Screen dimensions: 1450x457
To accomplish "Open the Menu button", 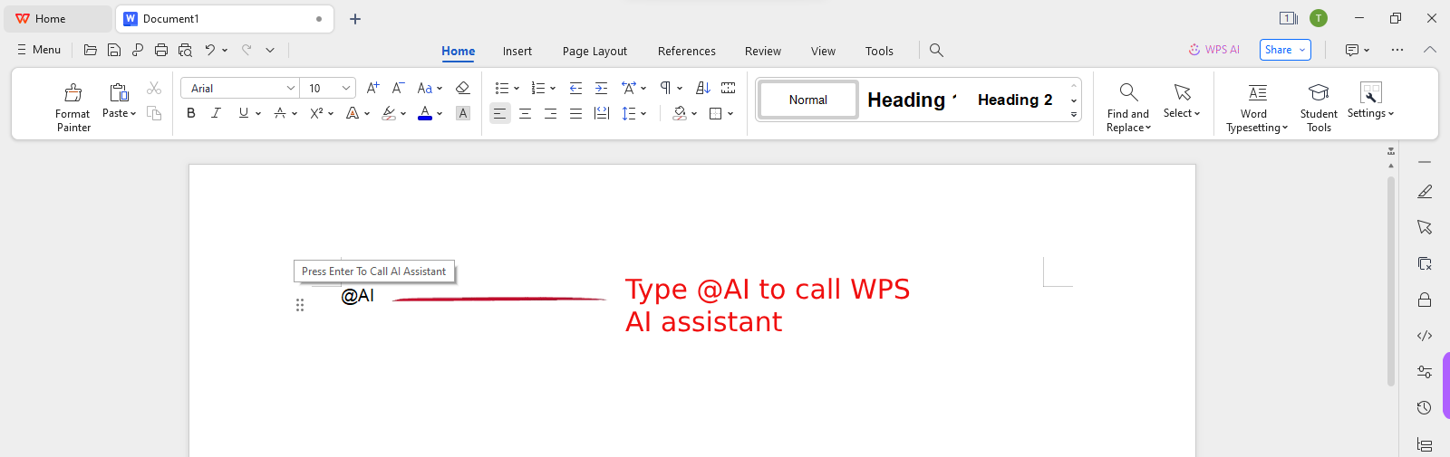I will pyautogui.click(x=39, y=50).
